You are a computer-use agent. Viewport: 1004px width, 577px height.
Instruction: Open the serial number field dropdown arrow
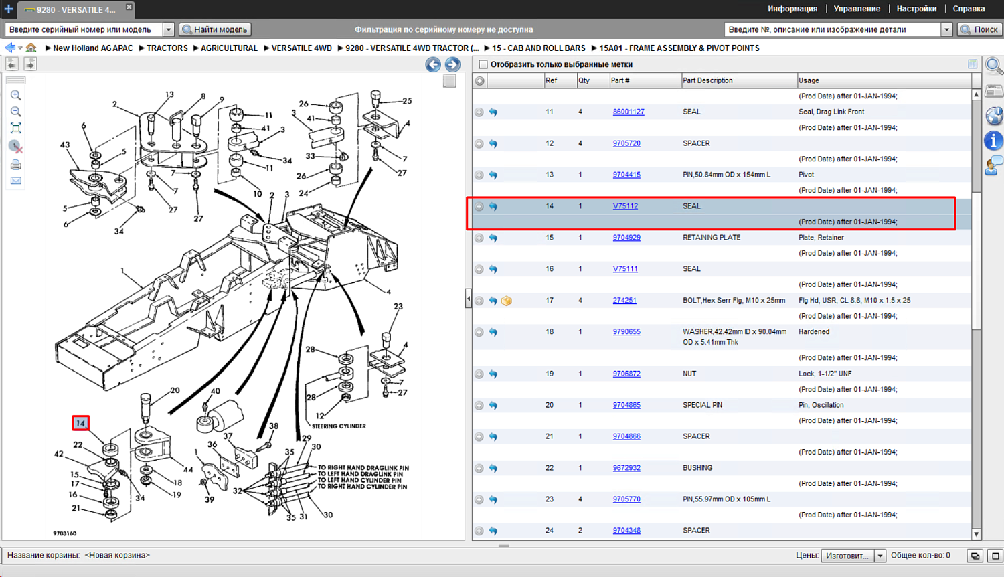click(169, 29)
